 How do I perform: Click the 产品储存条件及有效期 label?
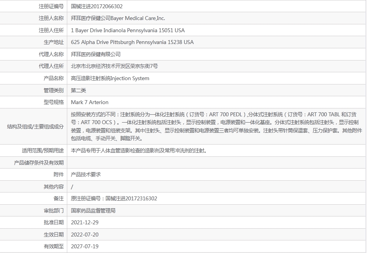(39, 163)
